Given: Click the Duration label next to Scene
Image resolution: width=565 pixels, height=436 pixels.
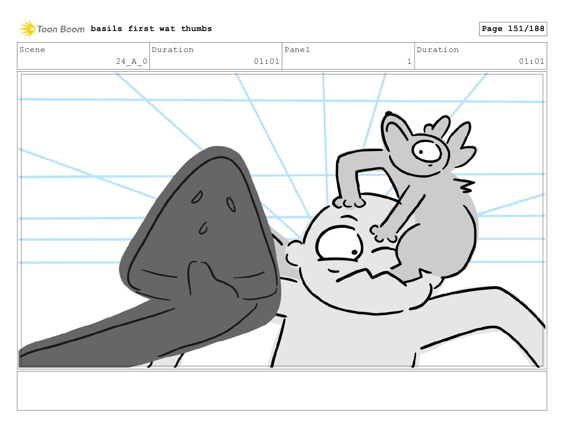Looking at the screenshot, I should (173, 50).
